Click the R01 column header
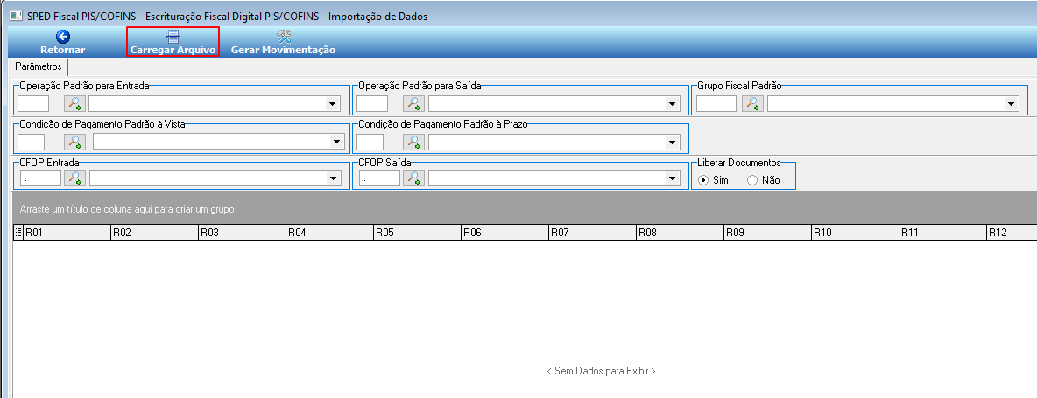 [x=67, y=233]
